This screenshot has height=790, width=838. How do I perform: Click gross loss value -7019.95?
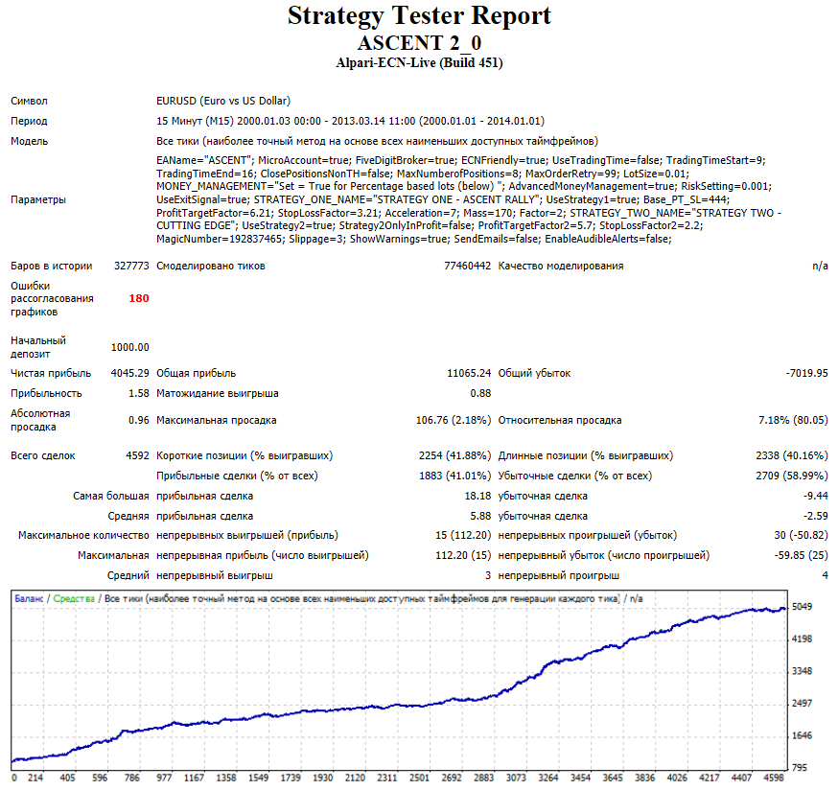pyautogui.click(x=806, y=374)
